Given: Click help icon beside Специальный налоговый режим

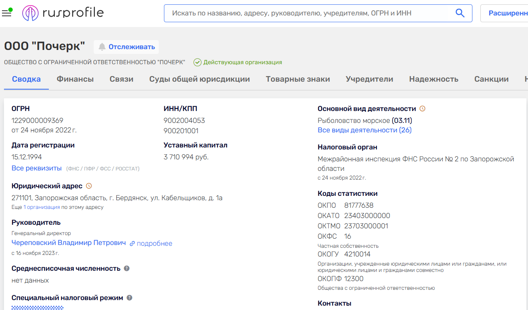Looking at the screenshot, I should [x=129, y=298].
